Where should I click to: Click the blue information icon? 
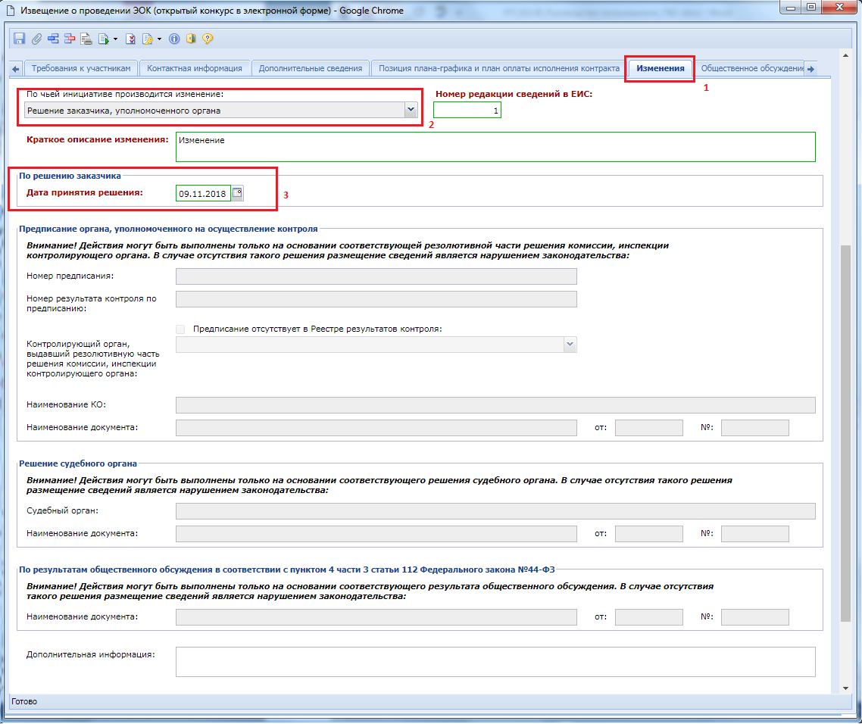point(174,39)
